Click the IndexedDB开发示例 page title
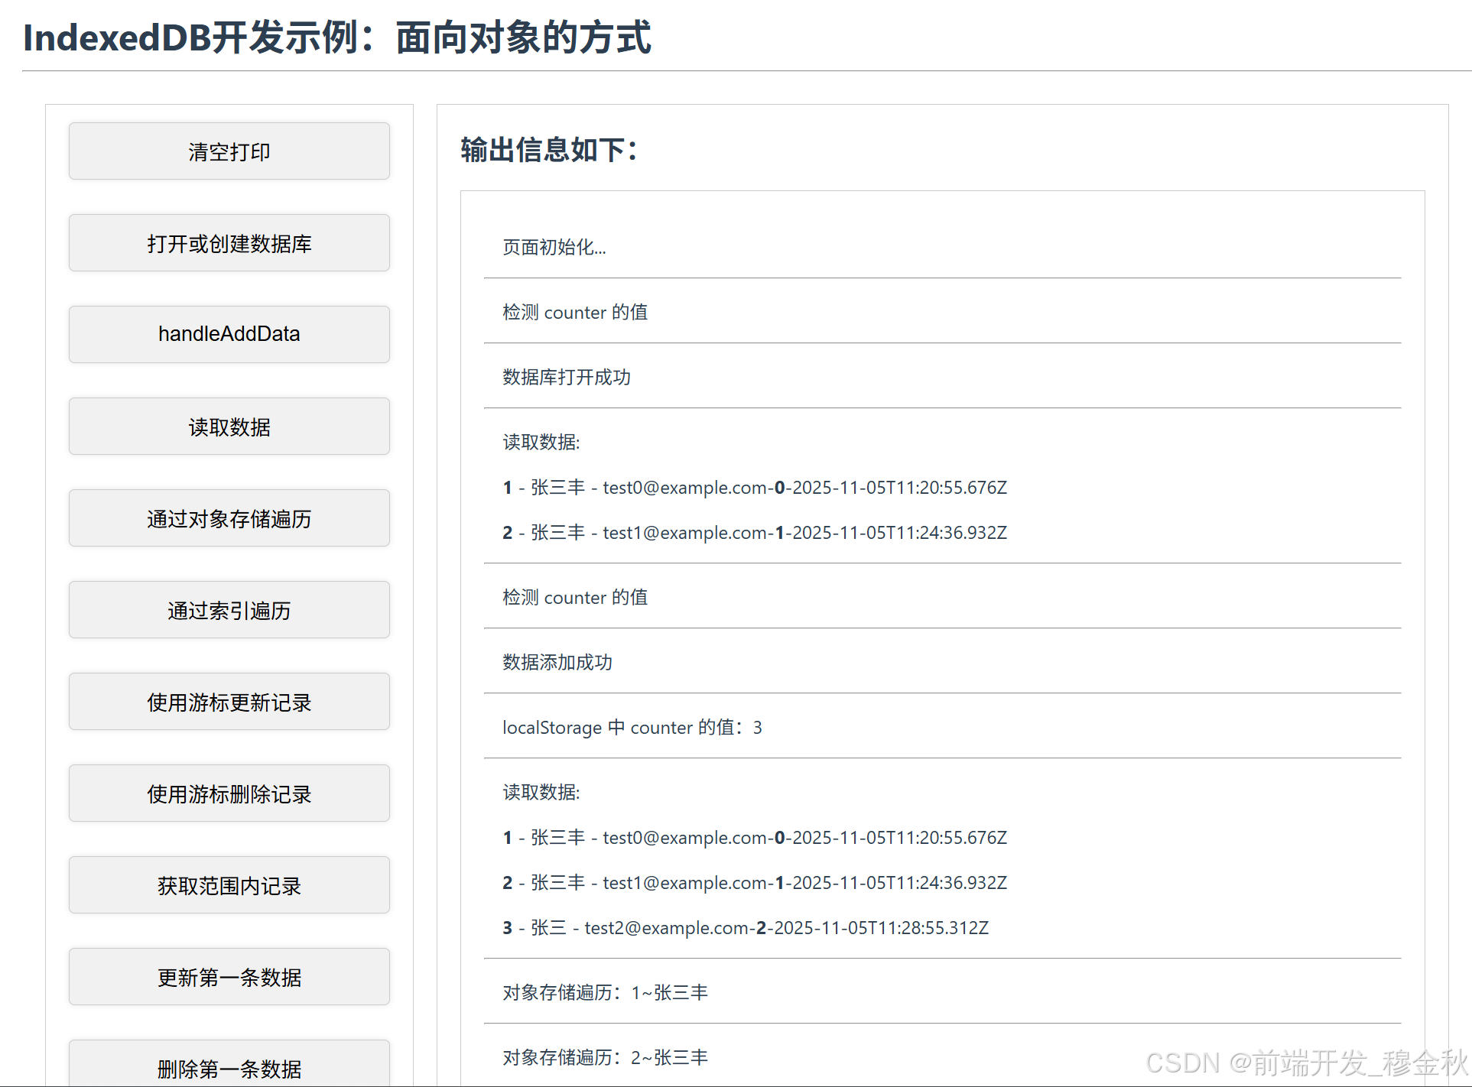This screenshot has width=1472, height=1087. (x=336, y=37)
